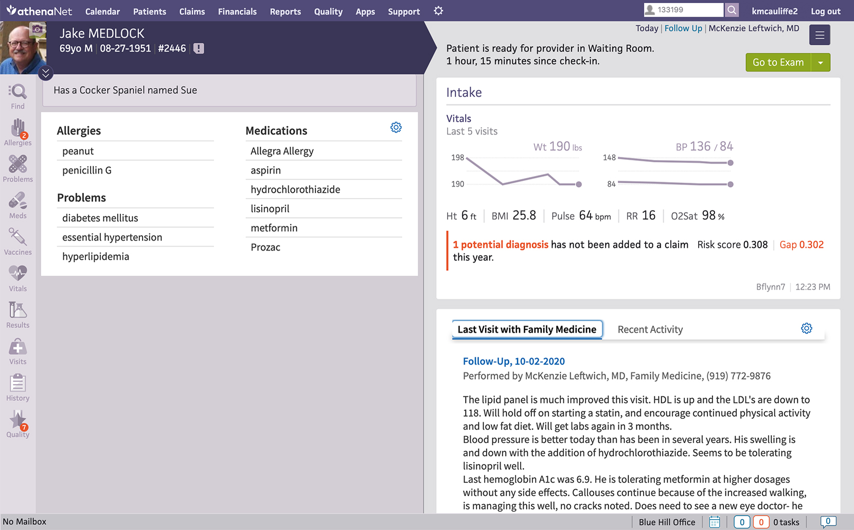Open the Results sidebar icon
Viewport: 854px width, 530px height.
(17, 315)
